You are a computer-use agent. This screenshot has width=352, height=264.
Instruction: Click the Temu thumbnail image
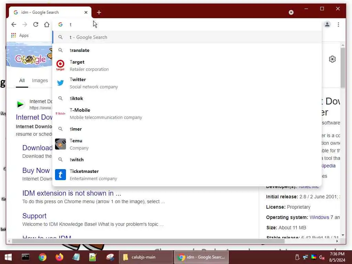click(x=60, y=144)
